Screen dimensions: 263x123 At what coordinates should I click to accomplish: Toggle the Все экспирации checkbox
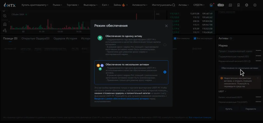195,39
